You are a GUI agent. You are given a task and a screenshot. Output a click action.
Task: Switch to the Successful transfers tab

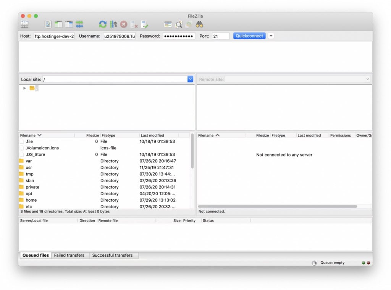coord(112,255)
